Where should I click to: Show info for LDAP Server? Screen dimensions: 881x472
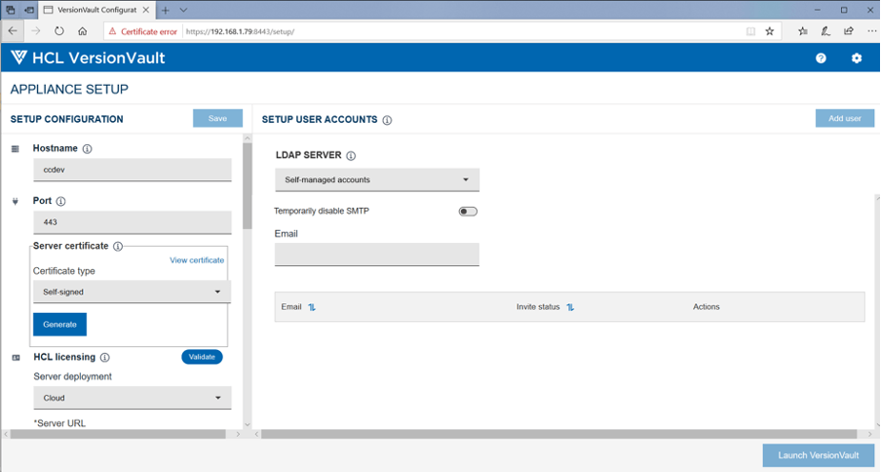coord(351,156)
